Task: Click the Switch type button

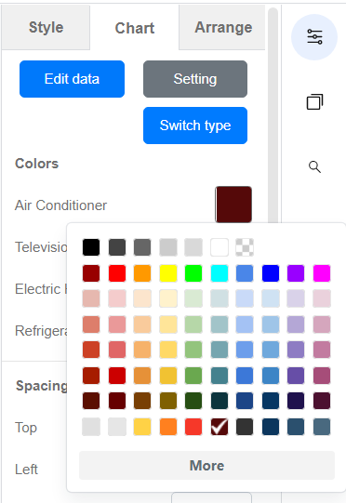Action: [x=195, y=126]
